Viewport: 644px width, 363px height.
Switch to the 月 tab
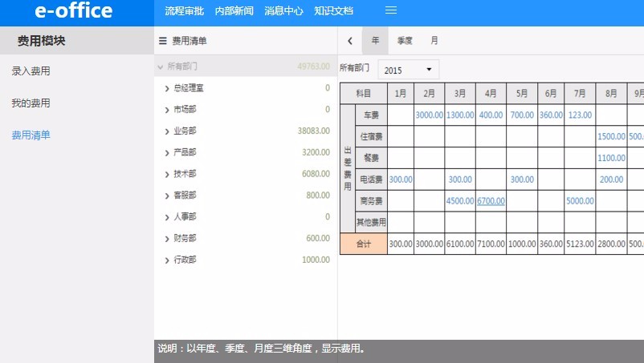coord(434,41)
